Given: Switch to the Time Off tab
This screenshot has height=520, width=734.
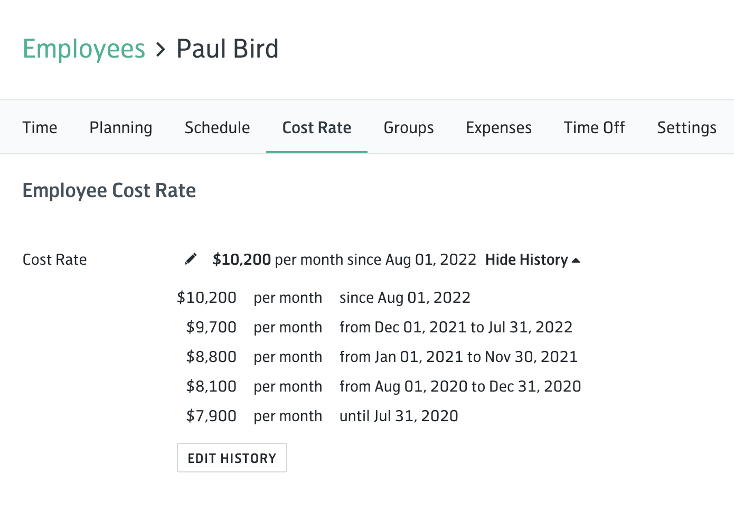Looking at the screenshot, I should (594, 127).
